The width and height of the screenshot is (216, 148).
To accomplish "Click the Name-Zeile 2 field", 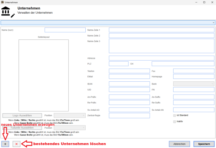I will pos(162,35).
